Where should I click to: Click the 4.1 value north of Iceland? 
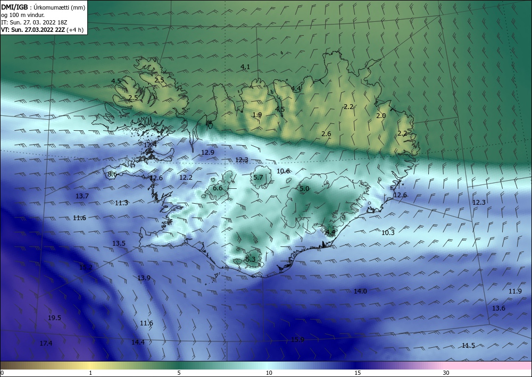(245, 67)
